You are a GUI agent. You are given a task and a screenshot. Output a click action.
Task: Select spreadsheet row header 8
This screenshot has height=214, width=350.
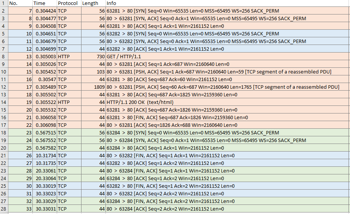[4, 56]
